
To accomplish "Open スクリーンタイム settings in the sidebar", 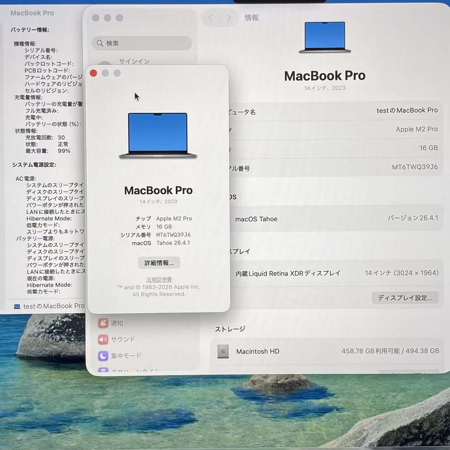I will coord(103,370).
